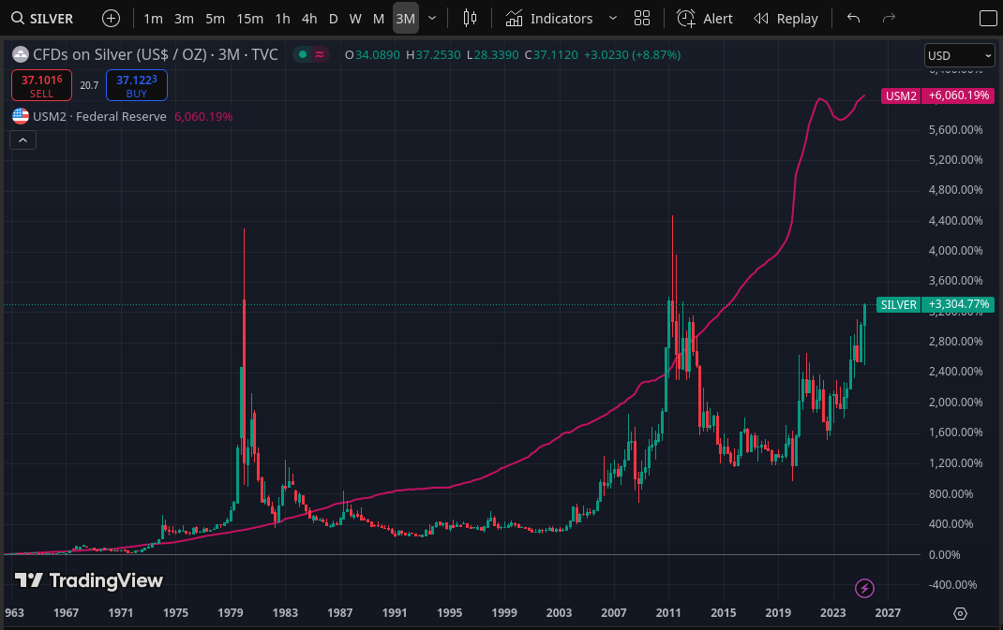Click the 2011 time axis label
The width and height of the screenshot is (1003, 630).
click(x=668, y=613)
